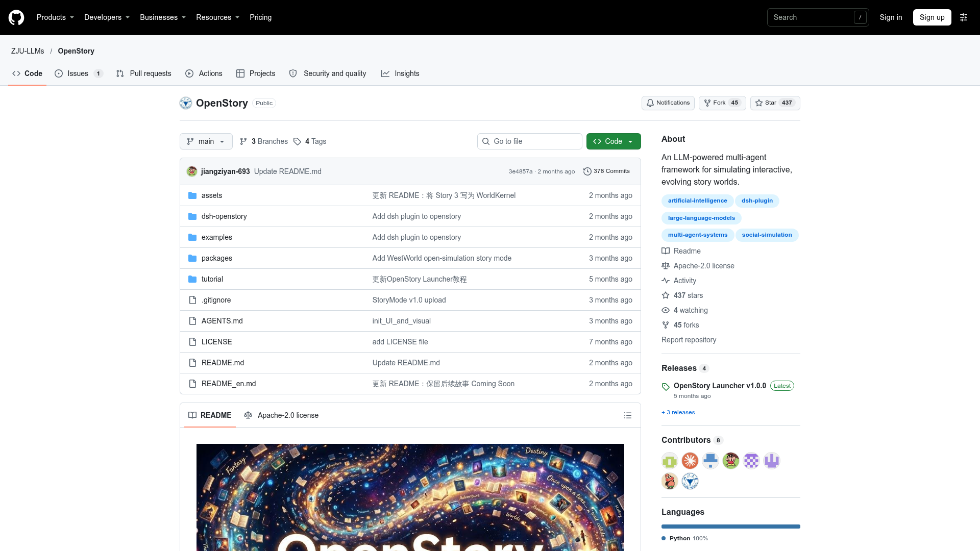The image size is (980, 551).
Task: Expand the Resources menu
Action: pos(217,17)
